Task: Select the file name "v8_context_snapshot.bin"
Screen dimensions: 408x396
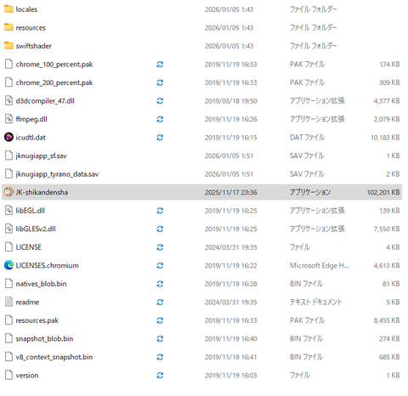Action: coord(54,357)
